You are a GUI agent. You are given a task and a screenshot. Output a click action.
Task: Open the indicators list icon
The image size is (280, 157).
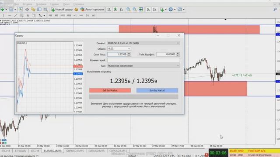pyautogui.click(x=162, y=10)
